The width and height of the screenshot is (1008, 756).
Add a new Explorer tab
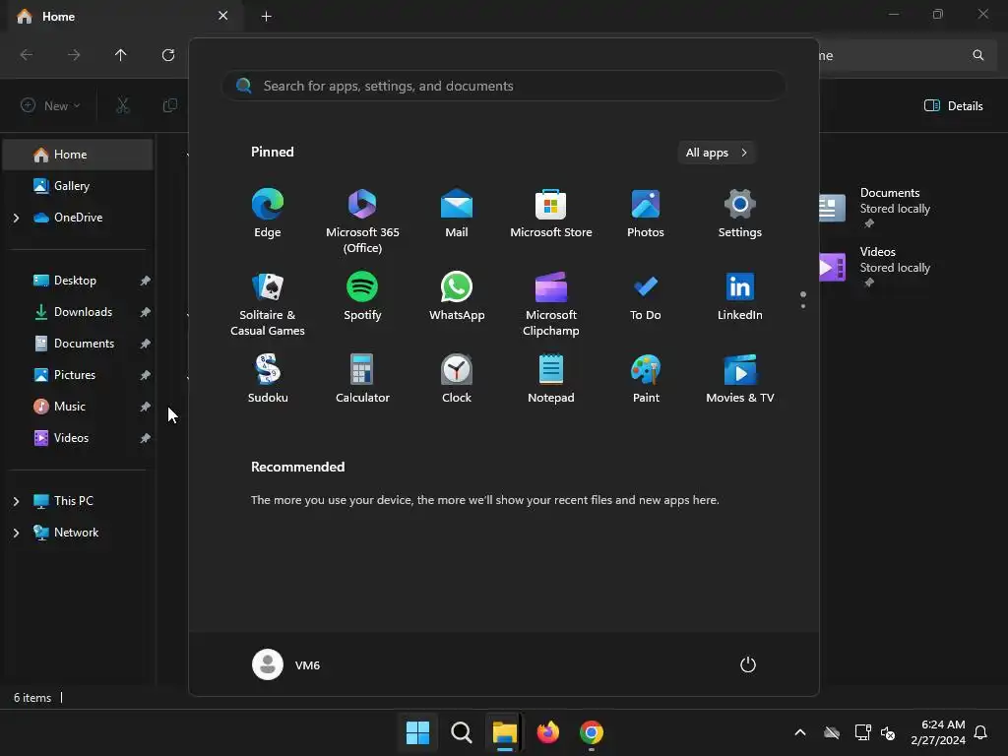pyautogui.click(x=266, y=17)
